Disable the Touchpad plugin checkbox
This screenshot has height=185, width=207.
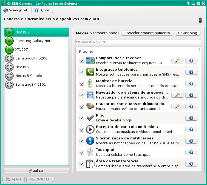pyautogui.click(x=82, y=152)
